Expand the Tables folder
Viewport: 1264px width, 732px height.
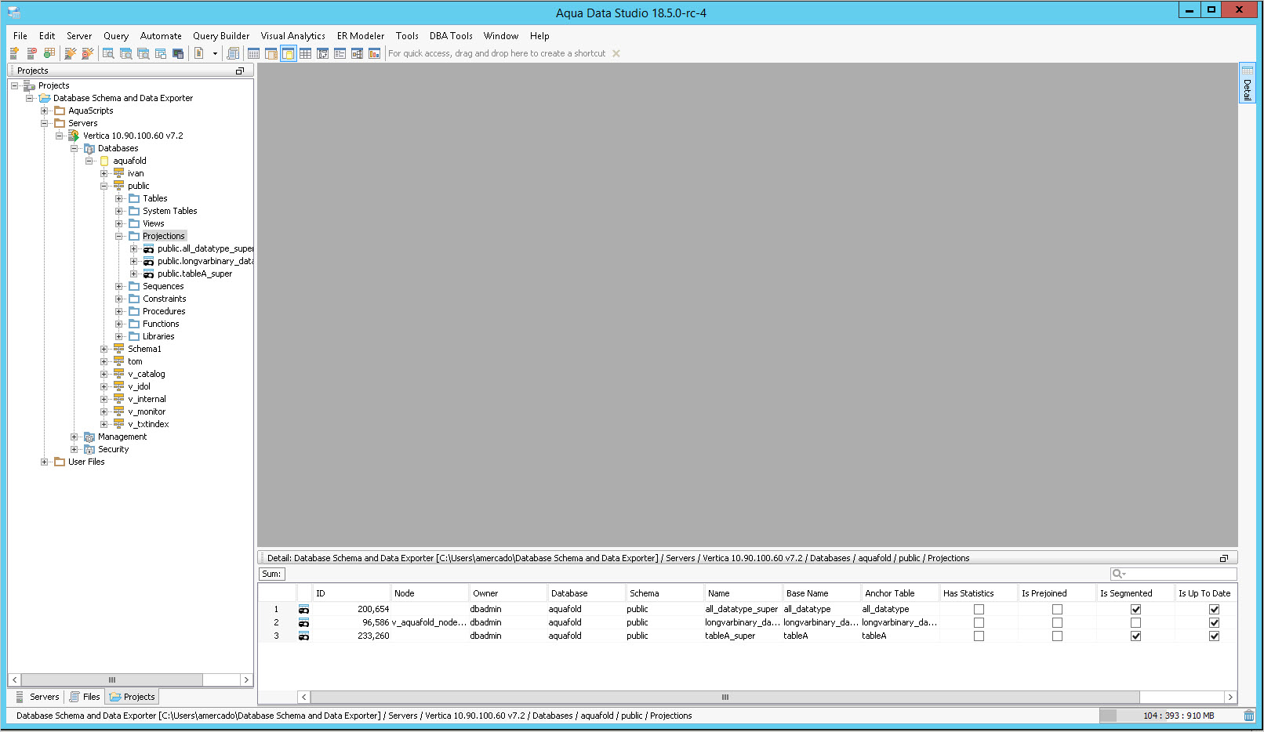pos(119,198)
